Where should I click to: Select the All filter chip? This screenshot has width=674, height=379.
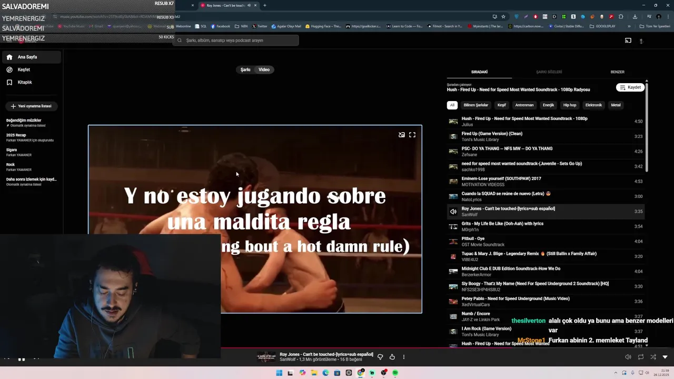pos(452,105)
